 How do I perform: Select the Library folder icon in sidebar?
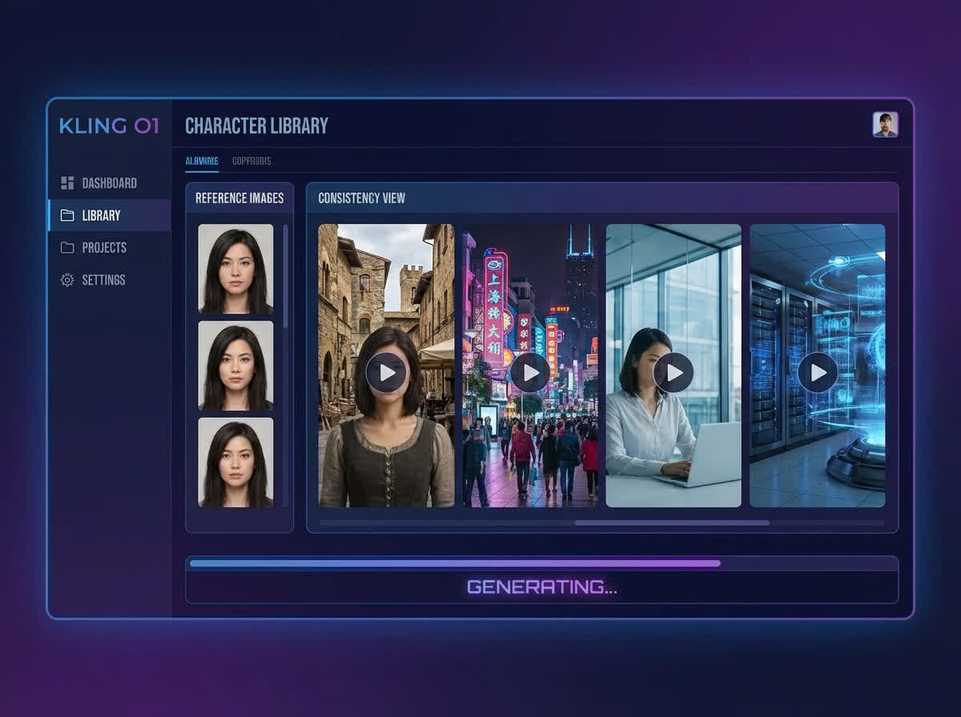click(x=68, y=215)
